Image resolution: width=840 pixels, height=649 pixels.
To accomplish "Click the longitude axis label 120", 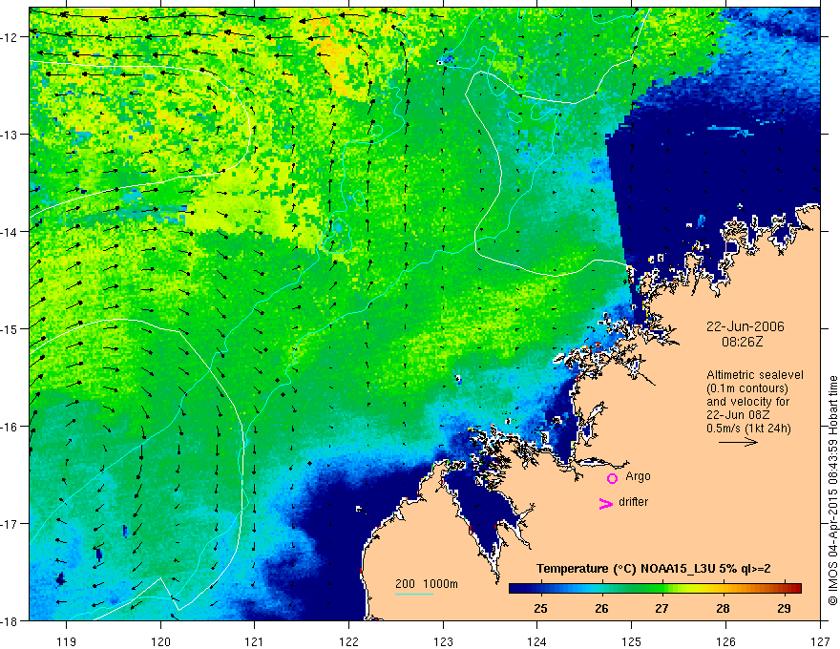I will point(160,641).
